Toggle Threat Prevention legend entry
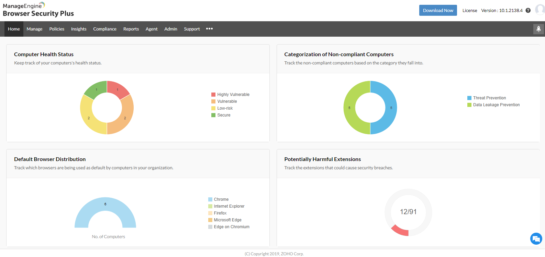The height and width of the screenshot is (257, 545). pyautogui.click(x=489, y=98)
